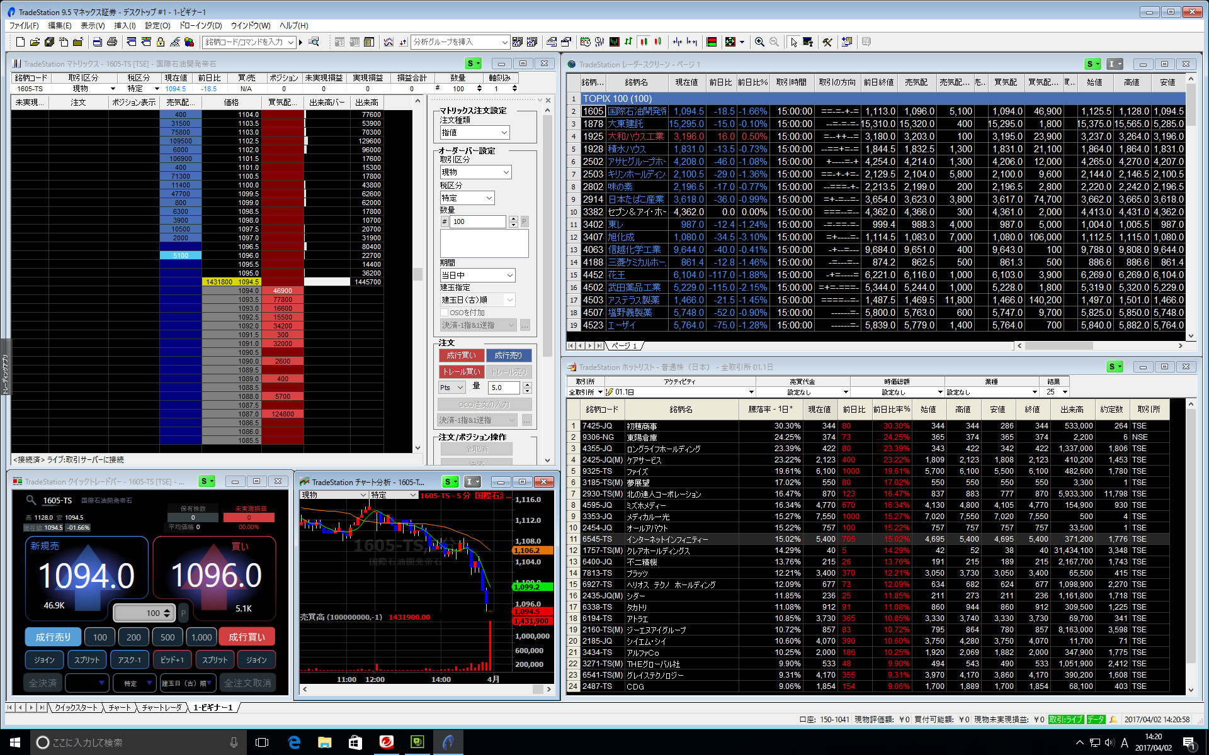Click the green S link button in Radar Screen window
Viewport: 1209px width, 755px height.
[x=1093, y=64]
